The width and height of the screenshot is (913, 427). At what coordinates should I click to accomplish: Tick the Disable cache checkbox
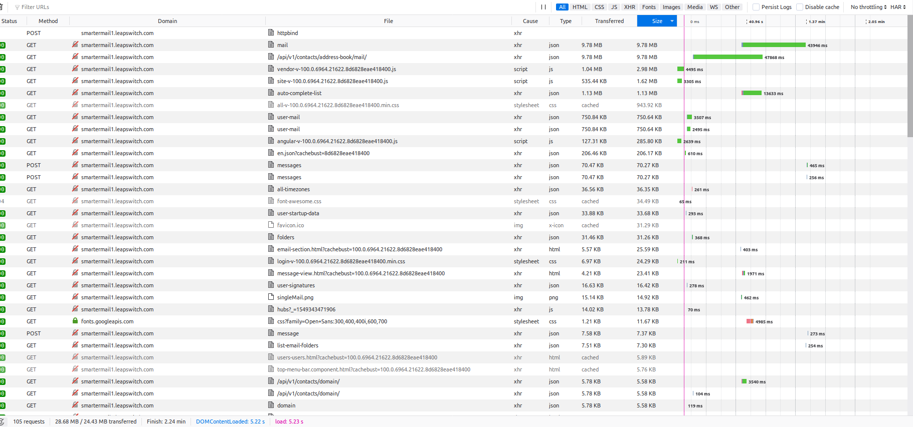pos(800,7)
